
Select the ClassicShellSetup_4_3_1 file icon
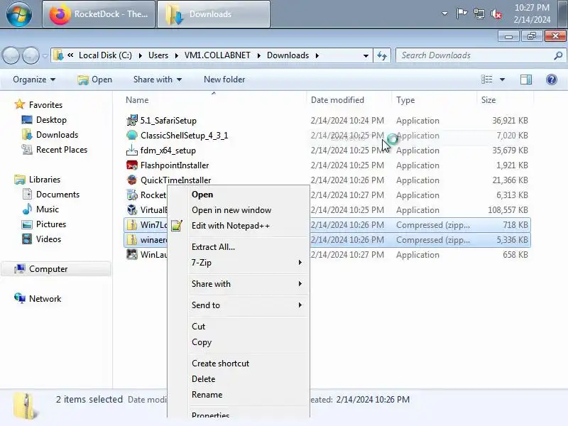coord(132,135)
